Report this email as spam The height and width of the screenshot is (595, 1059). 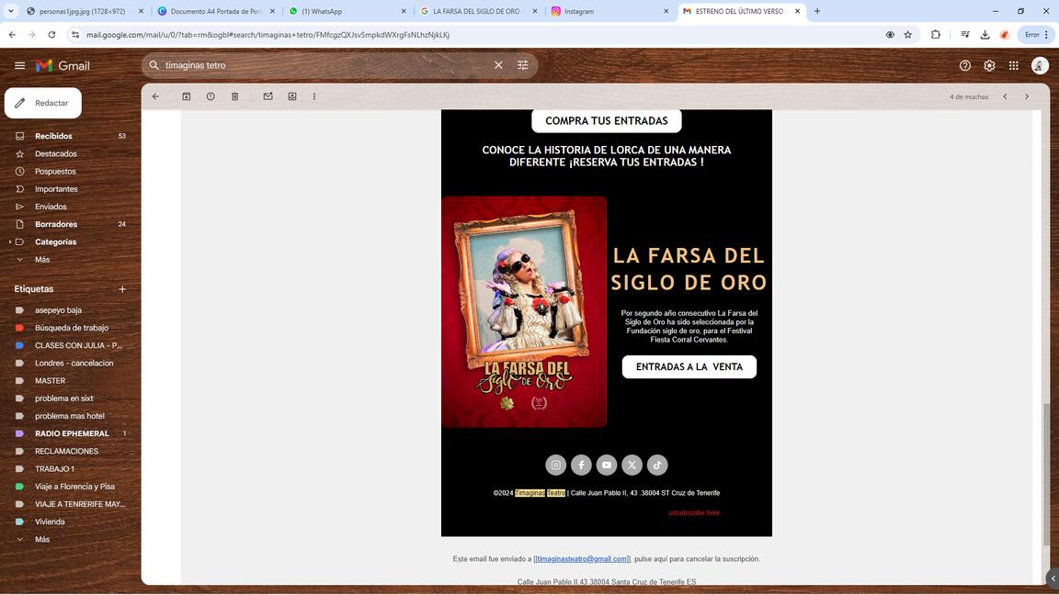(211, 96)
